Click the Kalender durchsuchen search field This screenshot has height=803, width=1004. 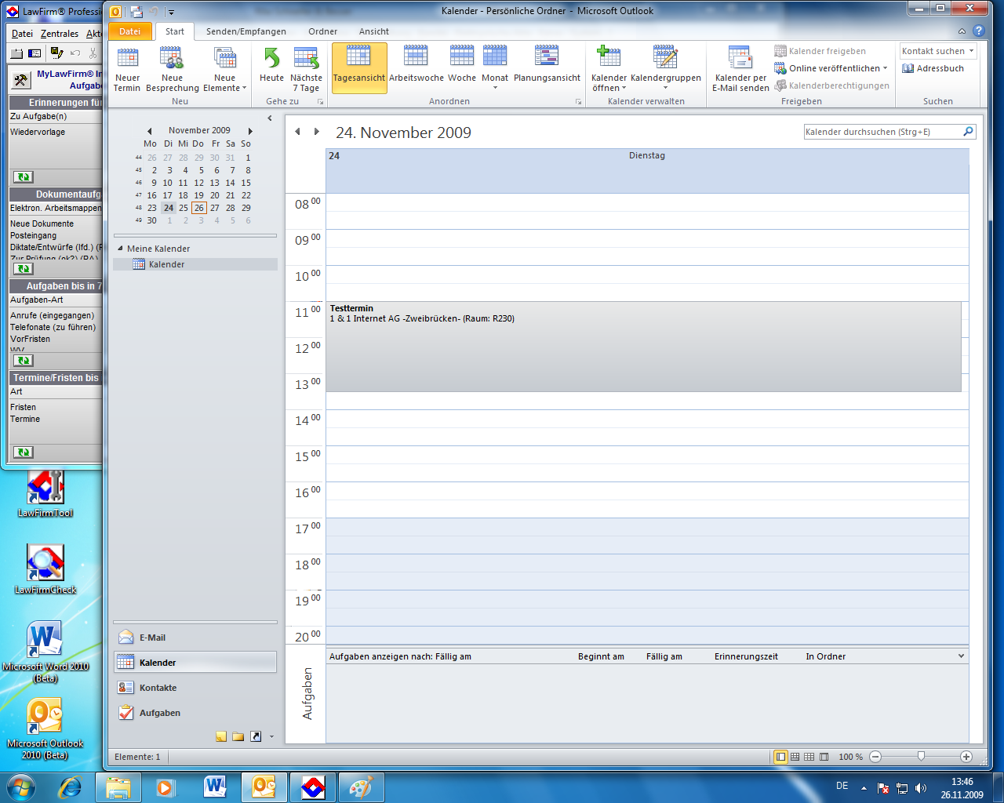click(882, 132)
